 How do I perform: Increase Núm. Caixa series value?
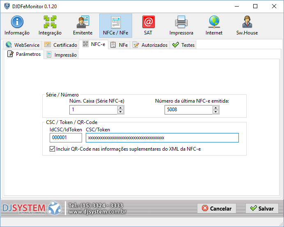(x=120, y=108)
